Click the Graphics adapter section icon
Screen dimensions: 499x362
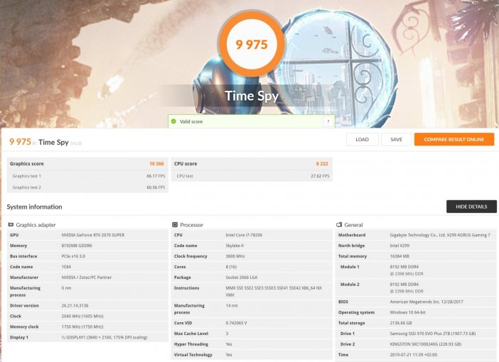pyautogui.click(x=11, y=225)
